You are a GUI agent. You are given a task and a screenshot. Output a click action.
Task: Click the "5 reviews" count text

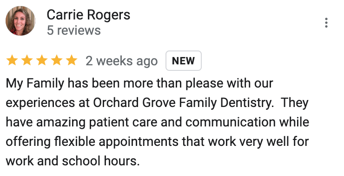[74, 31]
